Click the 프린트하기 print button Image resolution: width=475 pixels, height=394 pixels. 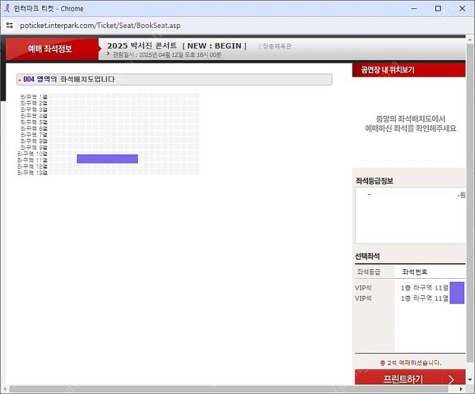pos(410,377)
